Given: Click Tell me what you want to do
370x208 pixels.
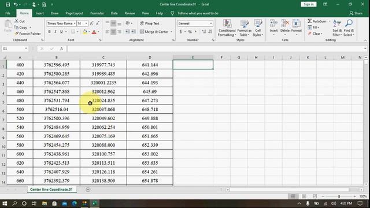Looking at the screenshot, I should [198, 13].
